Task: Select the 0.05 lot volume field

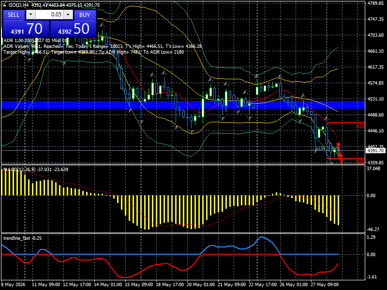Action: click(49, 14)
